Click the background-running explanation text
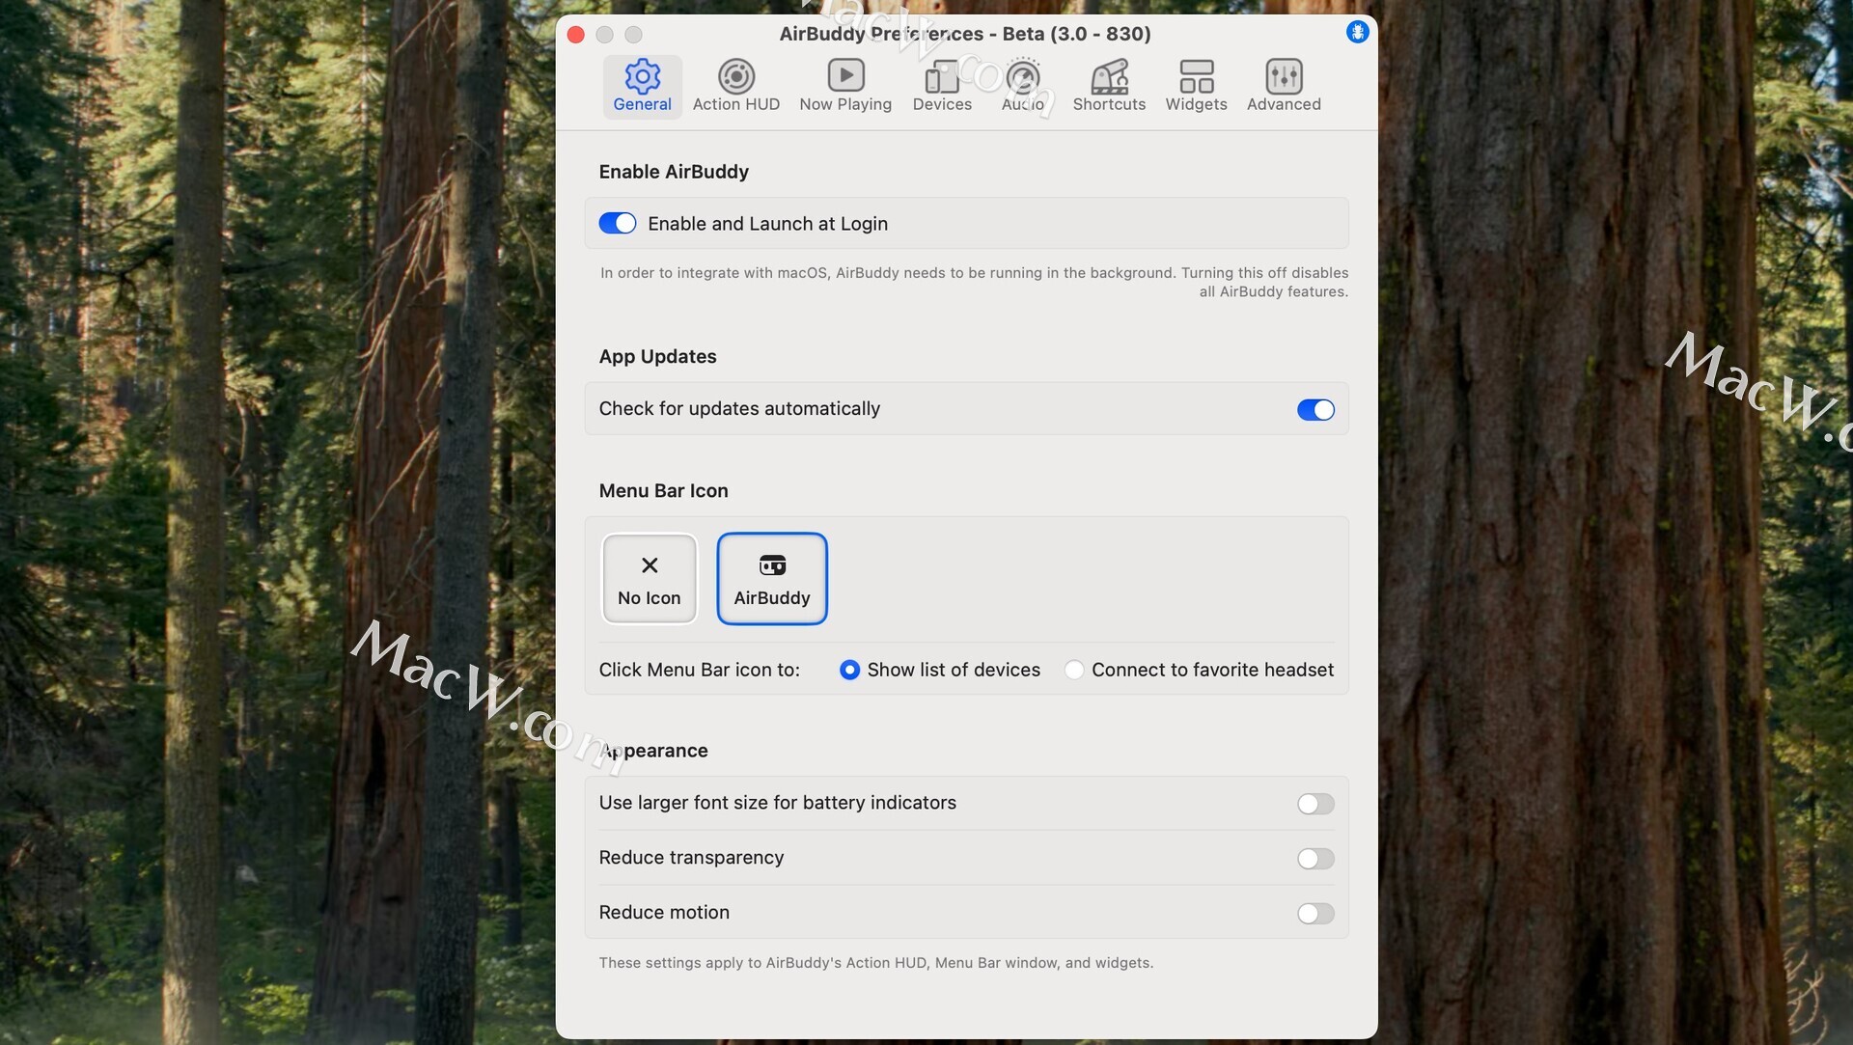The height and width of the screenshot is (1045, 1853). click(x=974, y=282)
